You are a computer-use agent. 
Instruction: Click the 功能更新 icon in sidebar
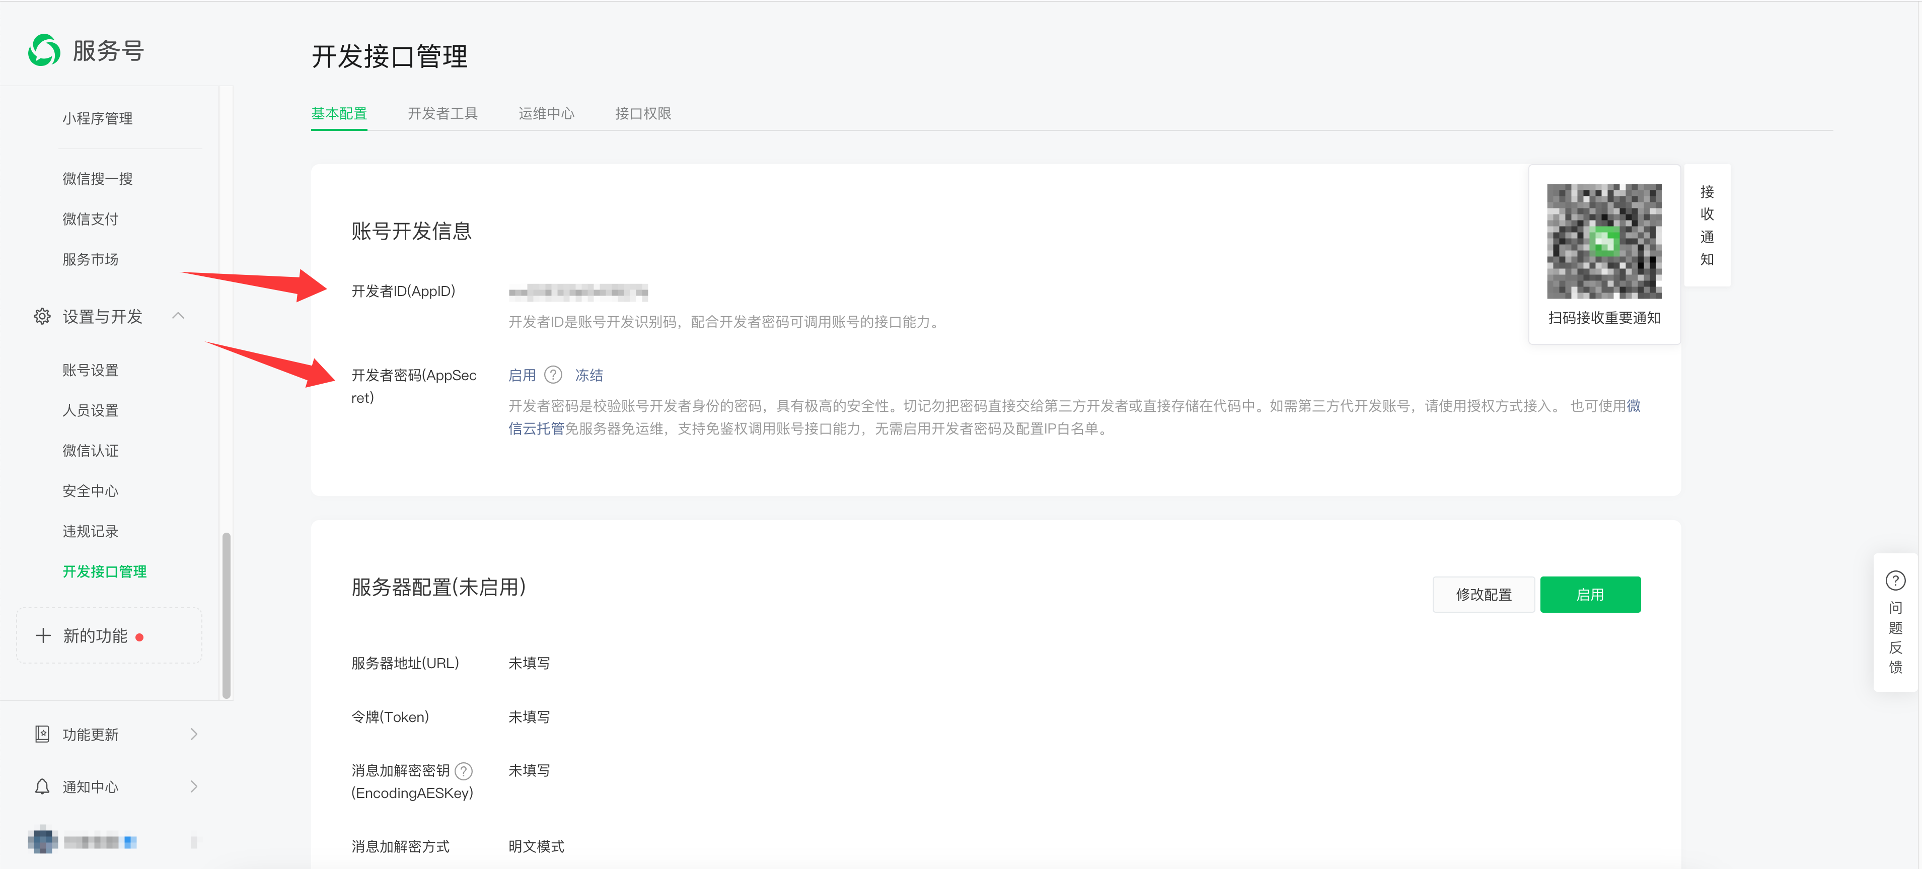pos(42,734)
